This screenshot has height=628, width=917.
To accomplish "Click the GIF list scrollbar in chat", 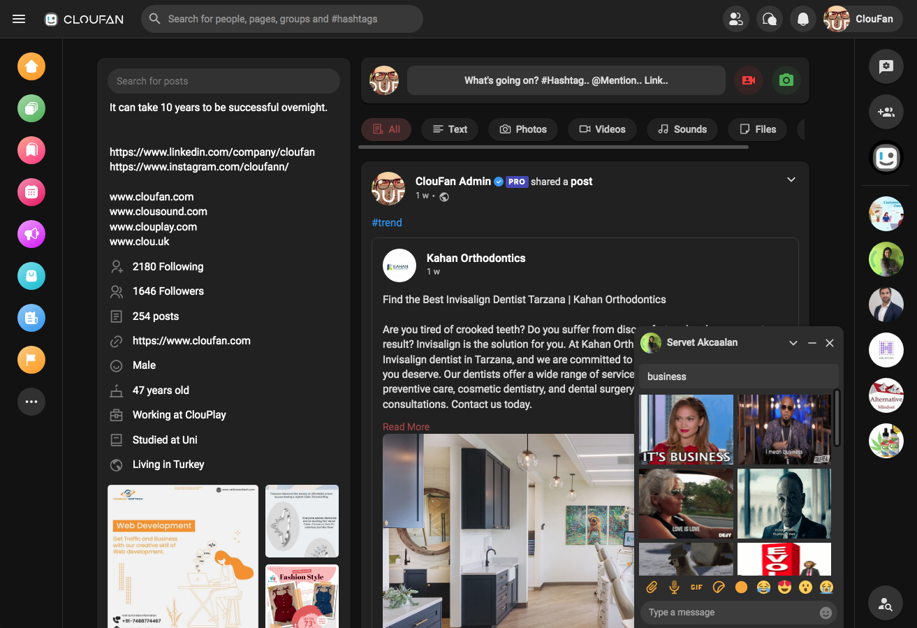I will coord(837,418).
